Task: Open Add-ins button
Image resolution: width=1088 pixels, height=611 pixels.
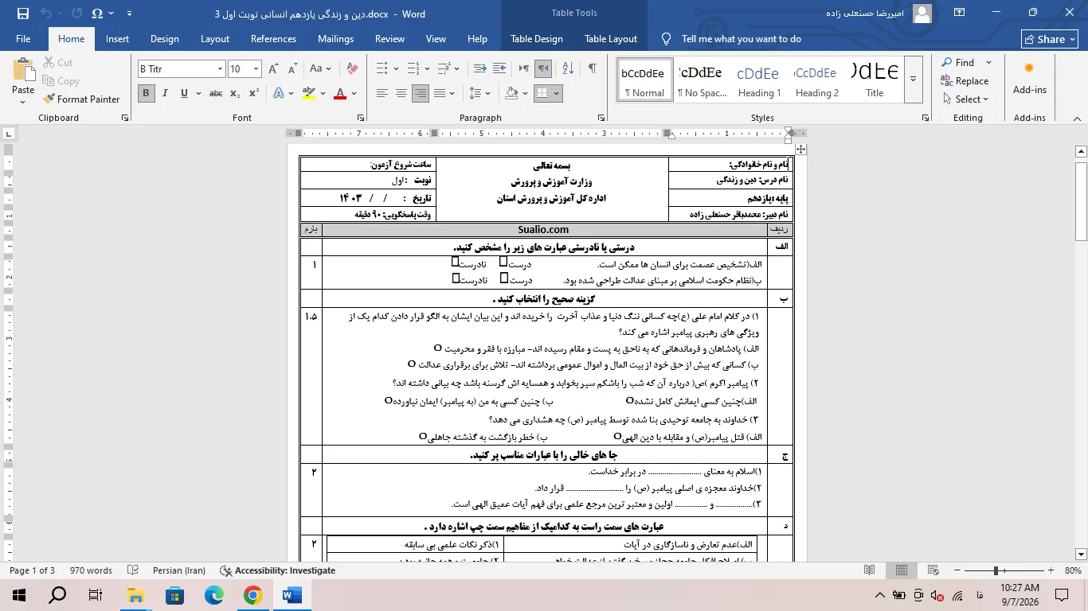Action: tap(1029, 79)
